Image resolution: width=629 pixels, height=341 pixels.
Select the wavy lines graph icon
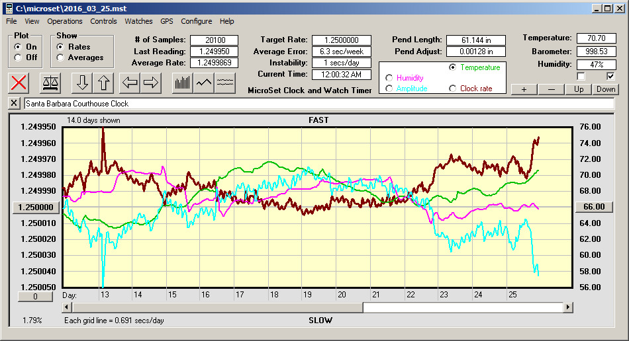coord(225,83)
